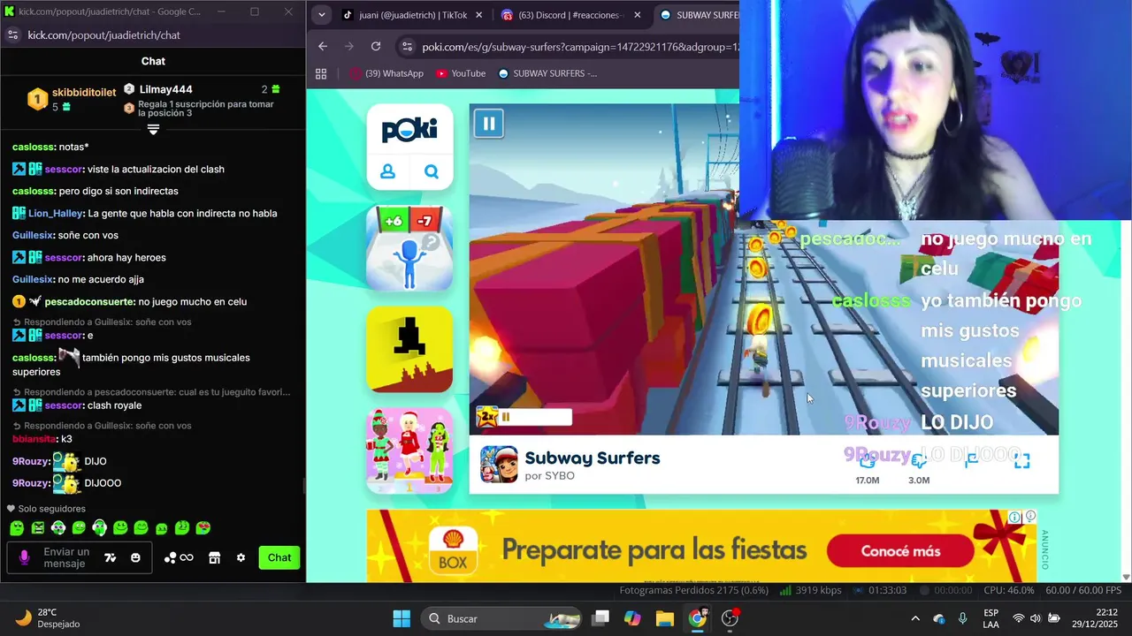Expand the Kick gift leaderboard chevron

point(153,129)
